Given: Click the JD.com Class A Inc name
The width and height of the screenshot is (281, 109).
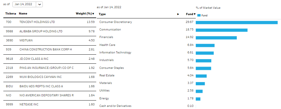Looking at the screenshot, I should coord(34,59).
